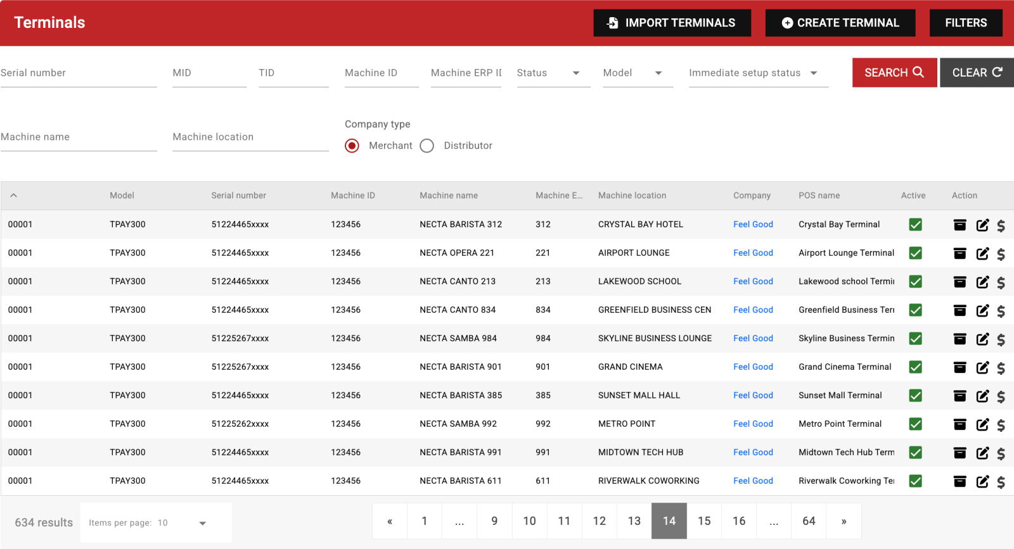Click dollar icon in NECTA BARISTA 991 row
The width and height of the screenshot is (1014, 549).
(1001, 453)
